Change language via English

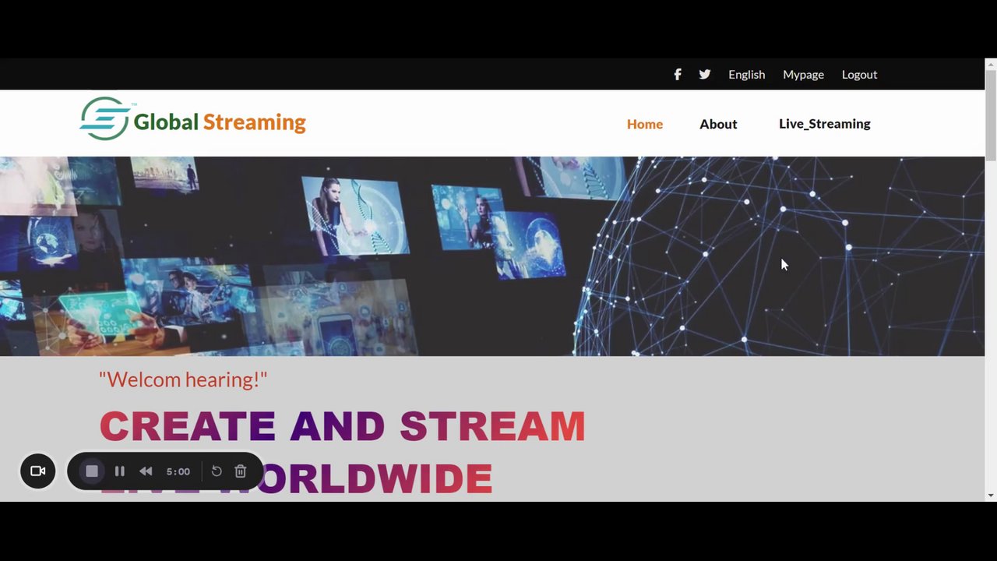[x=746, y=74]
